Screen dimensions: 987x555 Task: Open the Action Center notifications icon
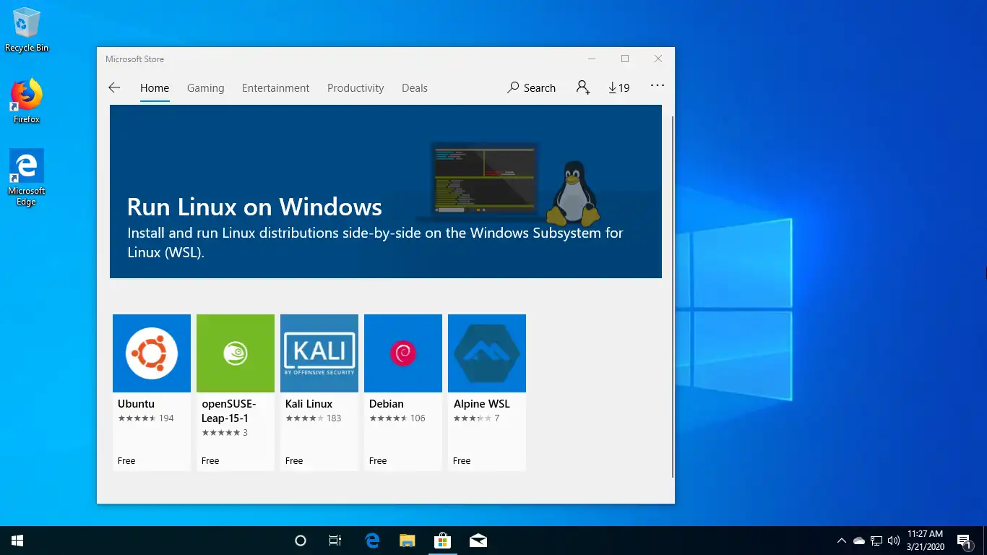tap(964, 541)
